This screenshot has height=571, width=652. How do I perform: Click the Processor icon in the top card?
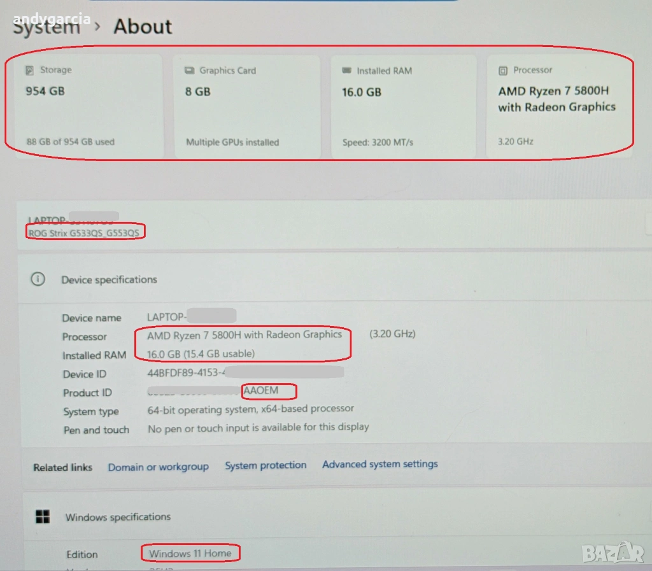503,71
